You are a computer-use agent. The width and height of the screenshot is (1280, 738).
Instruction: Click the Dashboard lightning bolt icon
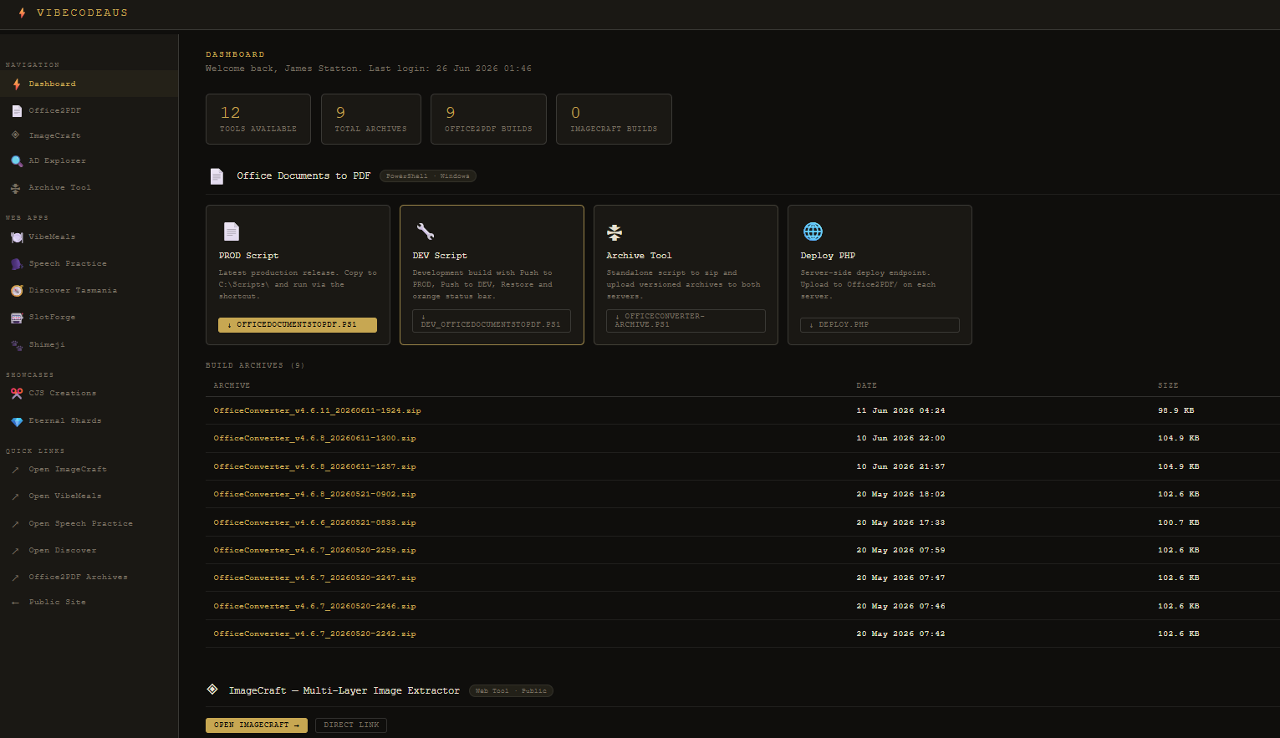[17, 84]
